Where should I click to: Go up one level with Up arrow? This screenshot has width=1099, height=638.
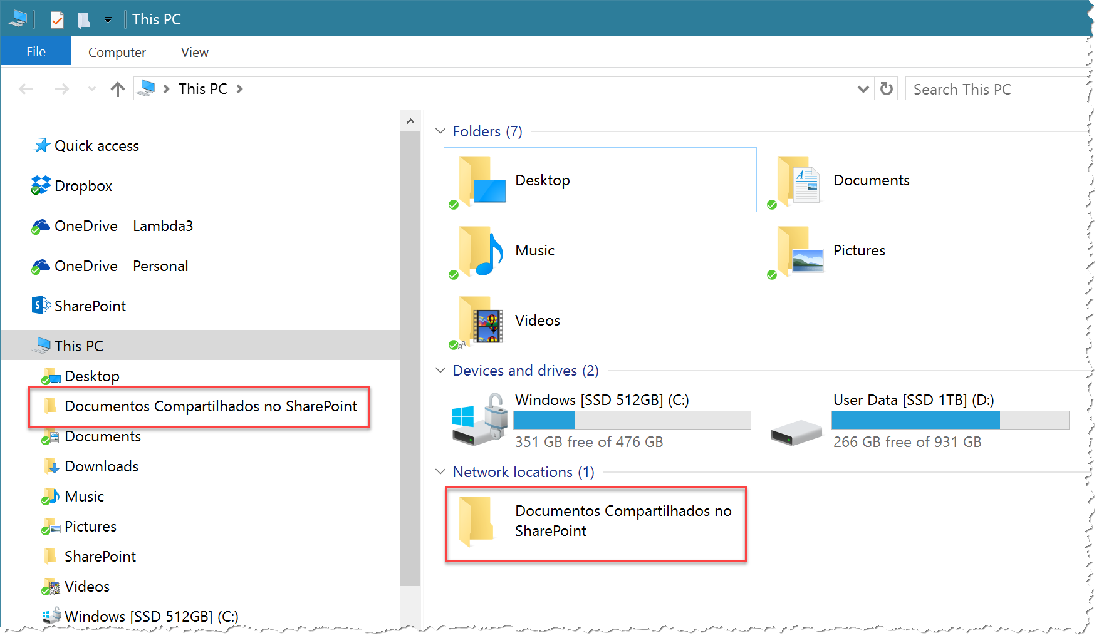click(x=118, y=89)
